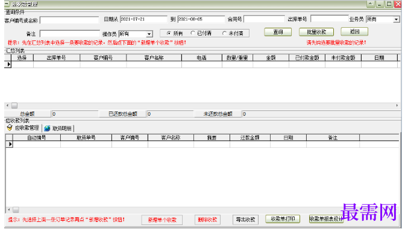The image size is (408, 231).
Task: Click the 批量收款 batch collection button
Action: (316, 32)
